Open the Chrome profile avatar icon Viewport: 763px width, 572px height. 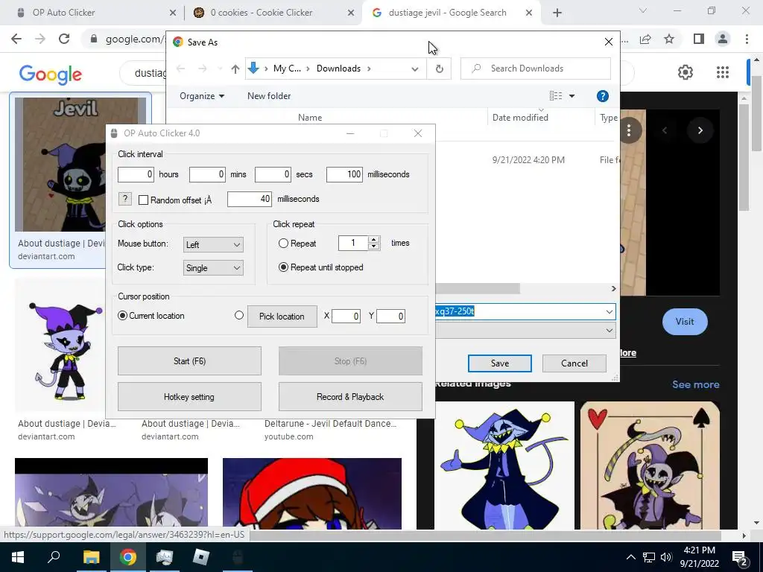[723, 39]
